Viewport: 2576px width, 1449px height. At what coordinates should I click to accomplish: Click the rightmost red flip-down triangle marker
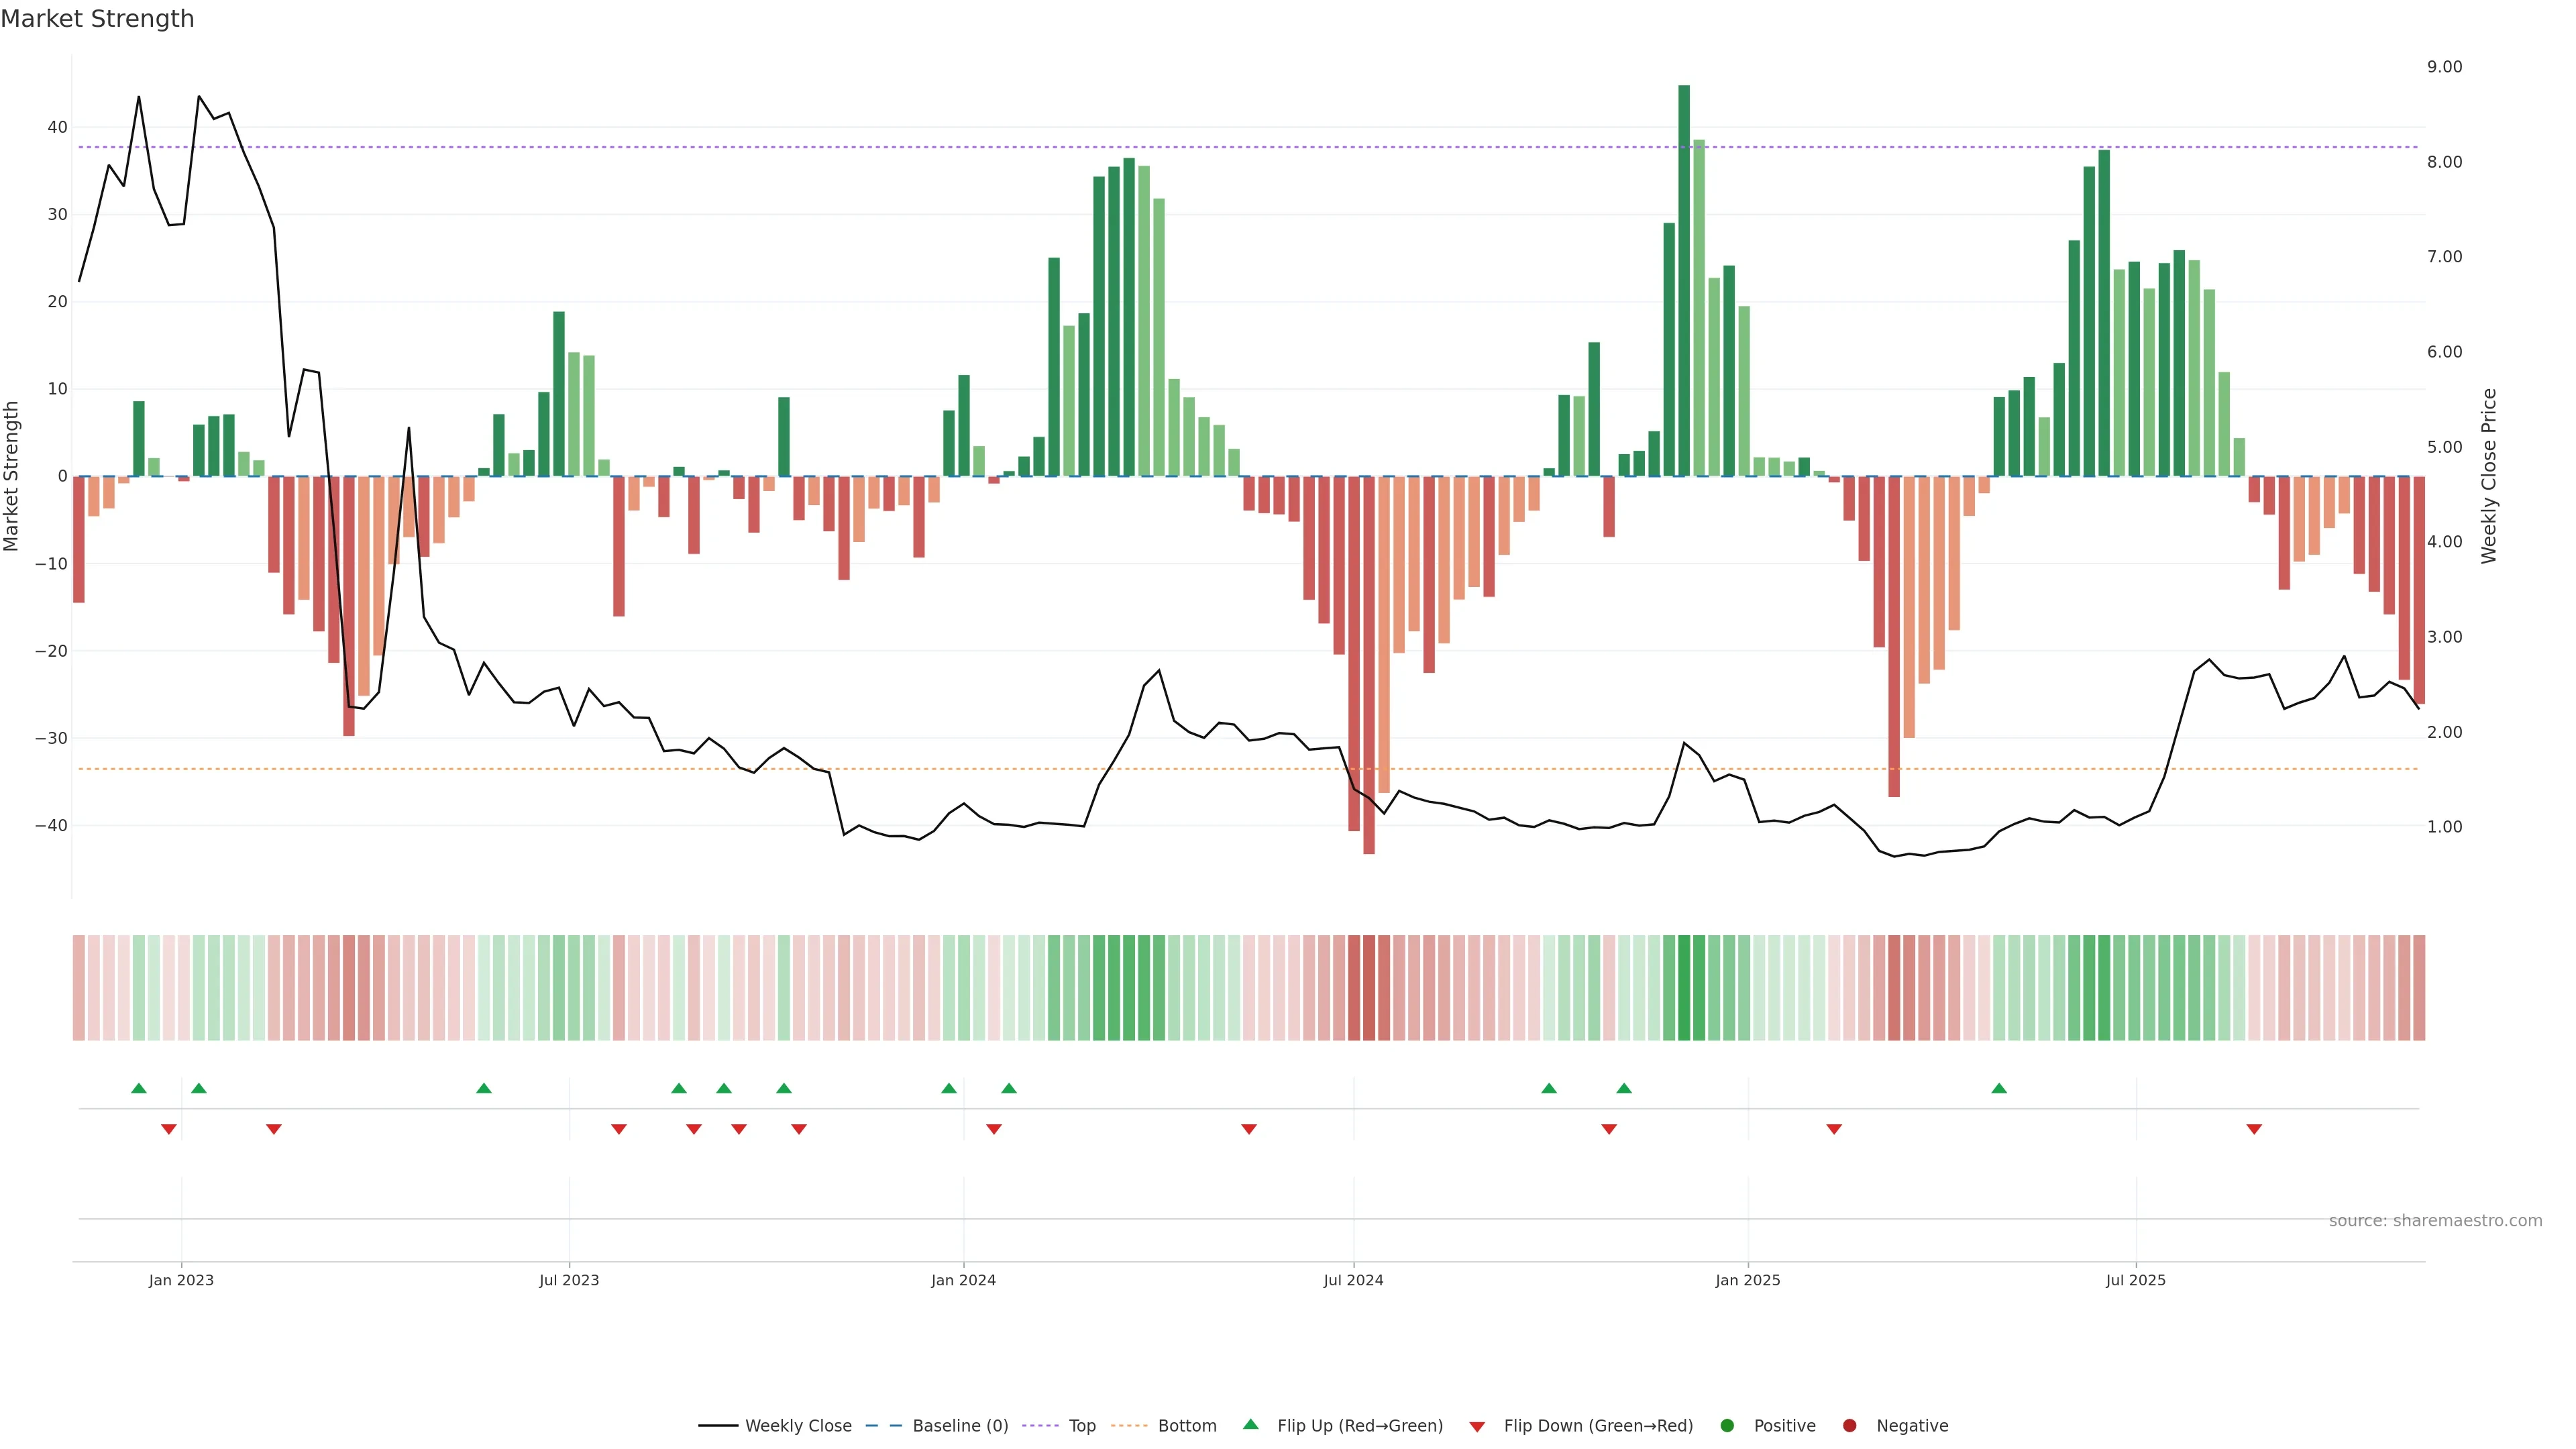(2254, 1129)
